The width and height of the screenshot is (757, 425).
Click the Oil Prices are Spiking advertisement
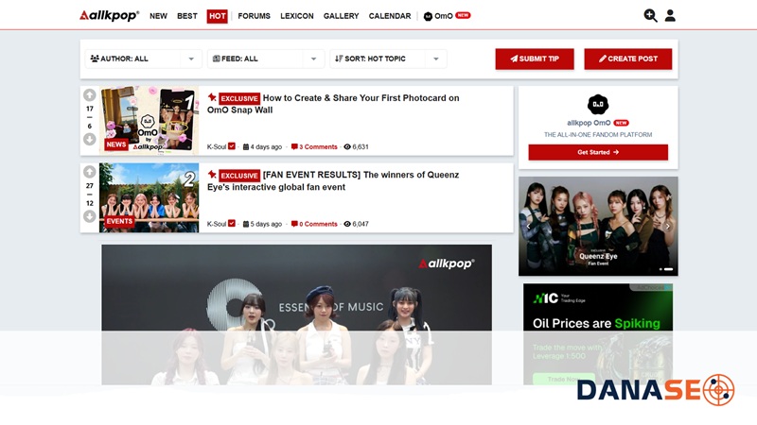[x=598, y=334]
